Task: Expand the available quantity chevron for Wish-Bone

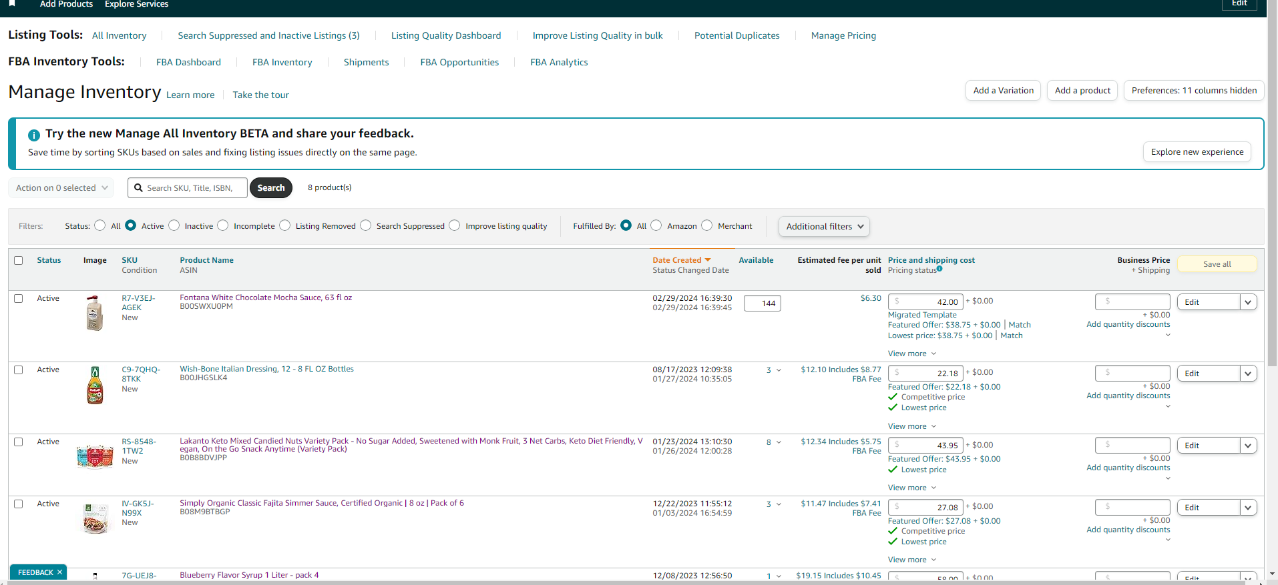Action: 779,371
